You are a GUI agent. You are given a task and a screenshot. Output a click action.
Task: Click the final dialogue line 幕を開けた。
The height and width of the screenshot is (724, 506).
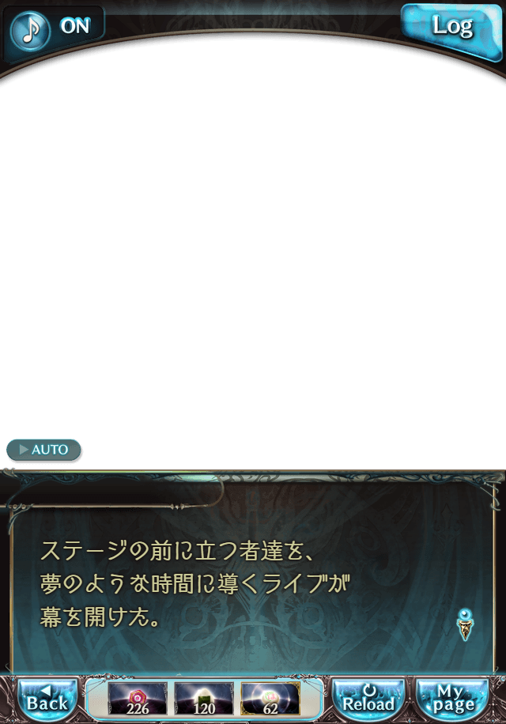(100, 617)
